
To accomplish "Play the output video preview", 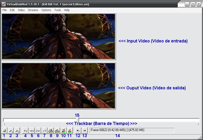I will tap(17, 131).
